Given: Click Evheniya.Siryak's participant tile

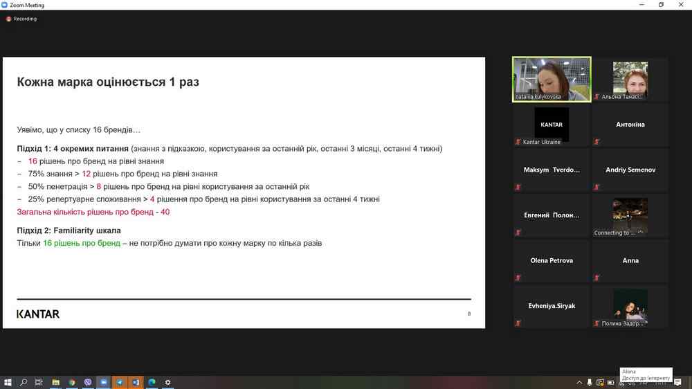Looking at the screenshot, I should click(x=552, y=306).
